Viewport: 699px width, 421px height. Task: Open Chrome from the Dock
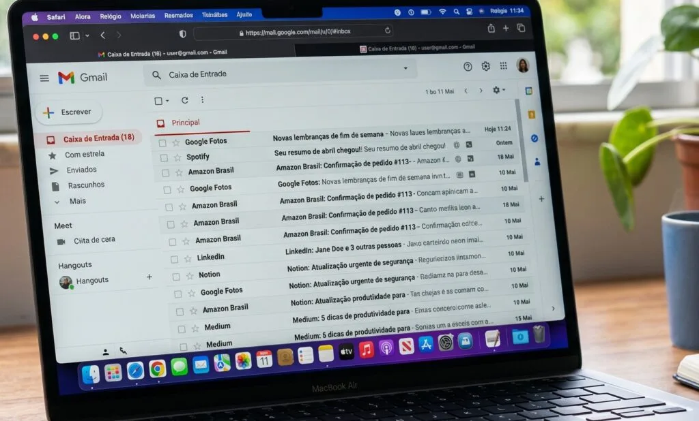157,369
